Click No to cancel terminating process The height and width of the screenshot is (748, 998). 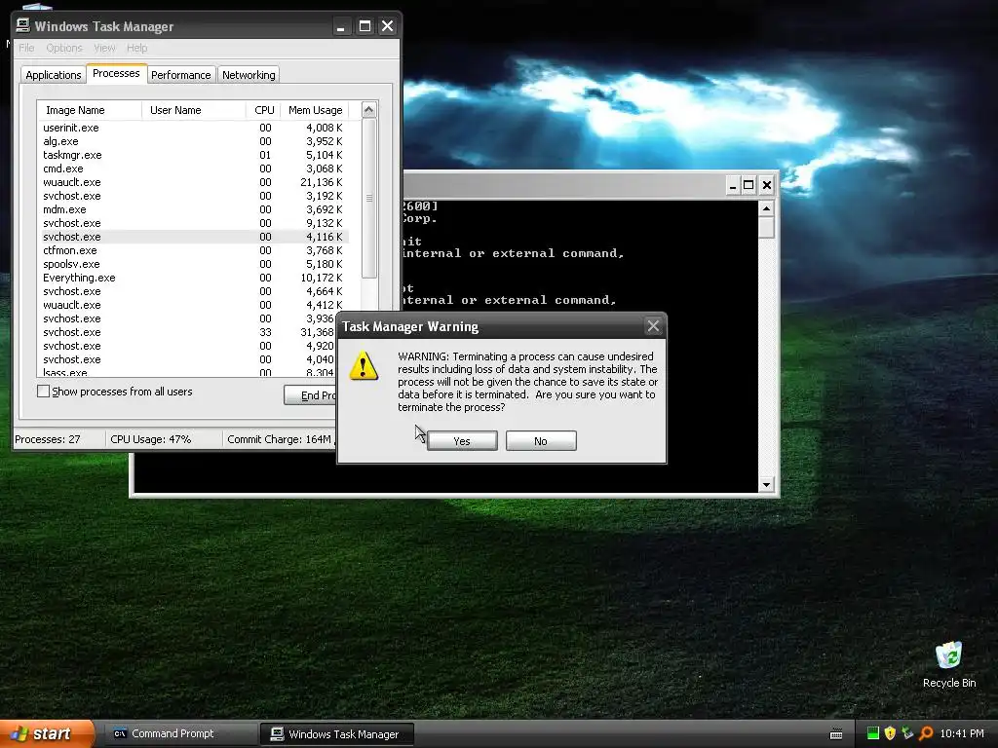pos(541,441)
